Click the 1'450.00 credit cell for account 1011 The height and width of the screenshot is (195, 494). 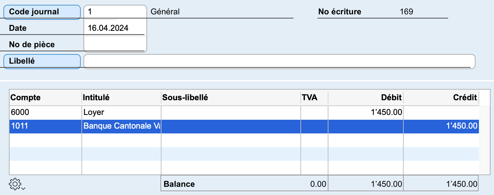pyautogui.click(x=441, y=127)
